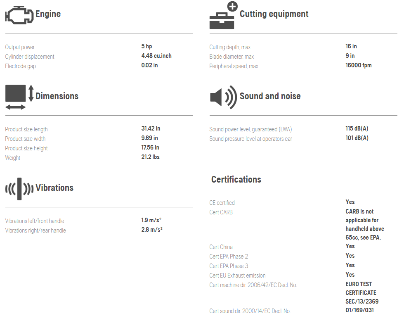Click the Yes value for EU Exhaust emission
Image resolution: width=404 pixels, height=323 pixels.
pos(350,275)
